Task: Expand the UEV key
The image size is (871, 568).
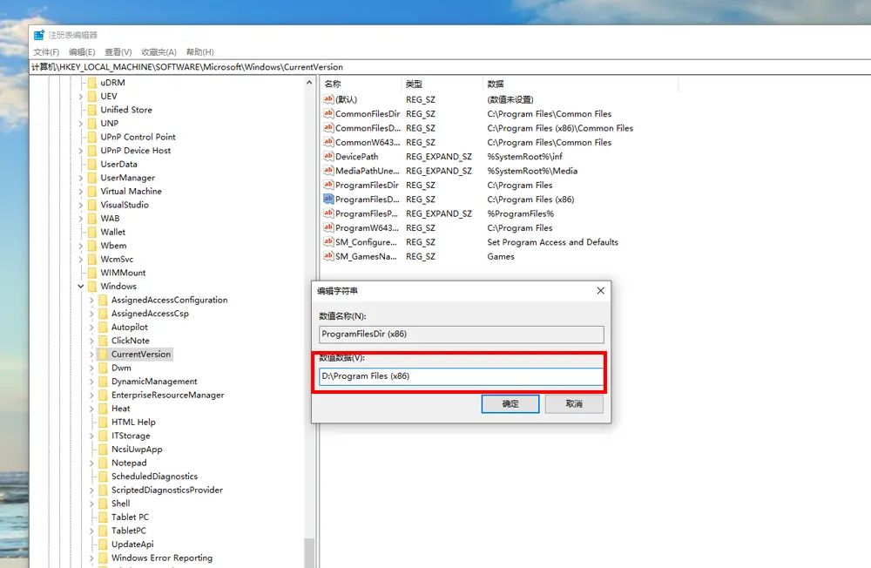Action: coord(81,96)
